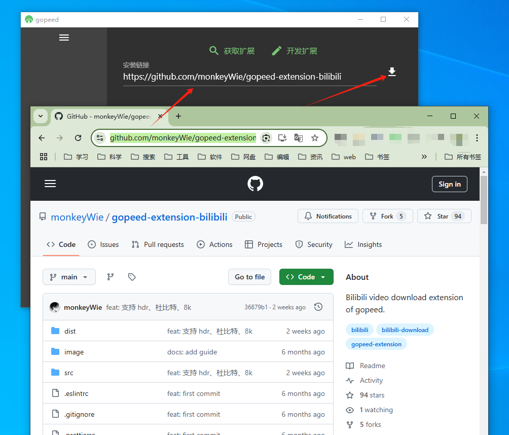Screen dimensions: 509x435
Task: Expand the green Code dropdown
Action: (x=306, y=277)
